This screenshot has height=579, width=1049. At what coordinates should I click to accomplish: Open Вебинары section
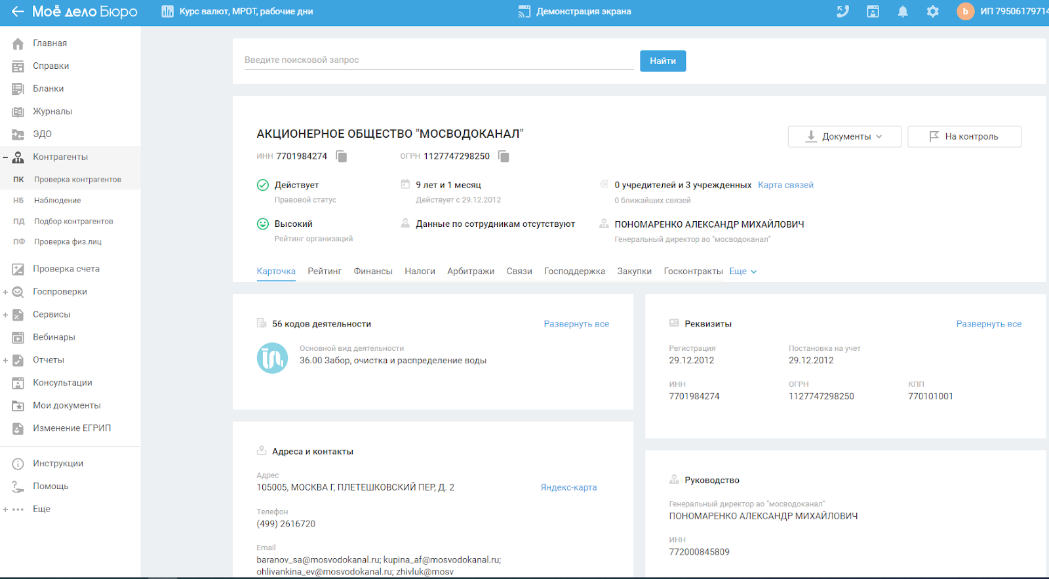pos(54,337)
